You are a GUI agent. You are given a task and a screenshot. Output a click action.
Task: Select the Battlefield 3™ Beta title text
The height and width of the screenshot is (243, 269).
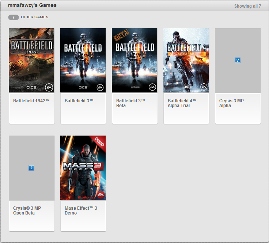click(x=130, y=103)
